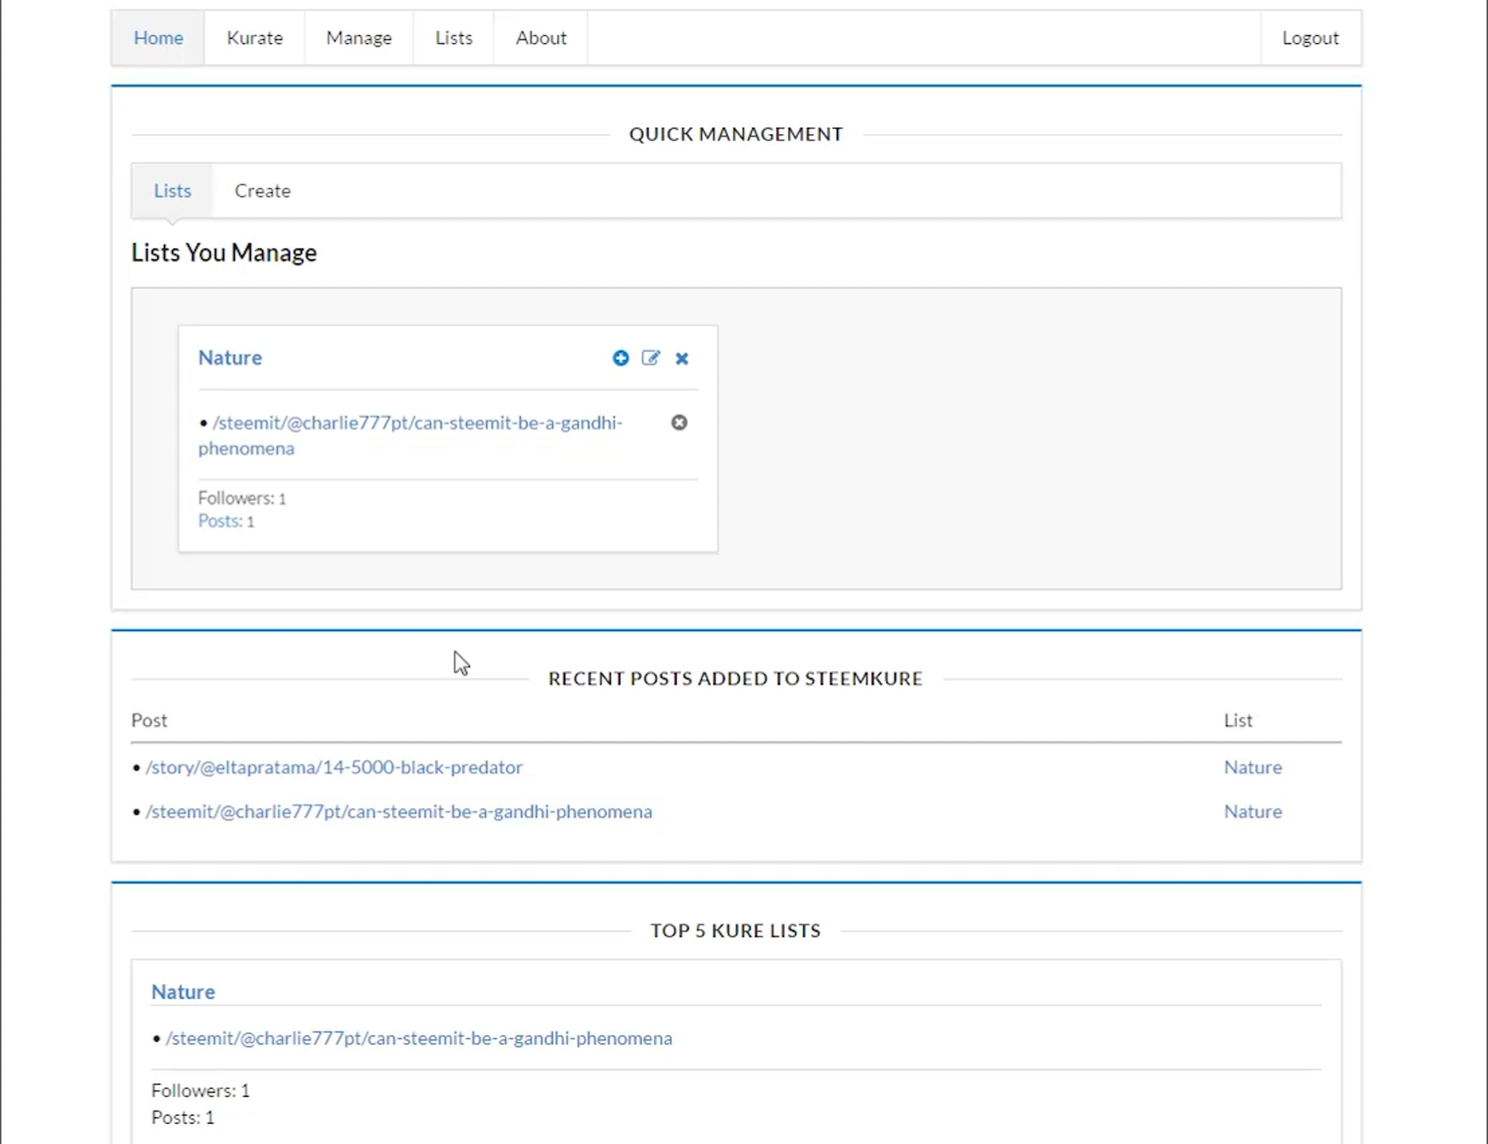The height and width of the screenshot is (1144, 1488).
Task: Open the About page
Action: (541, 38)
